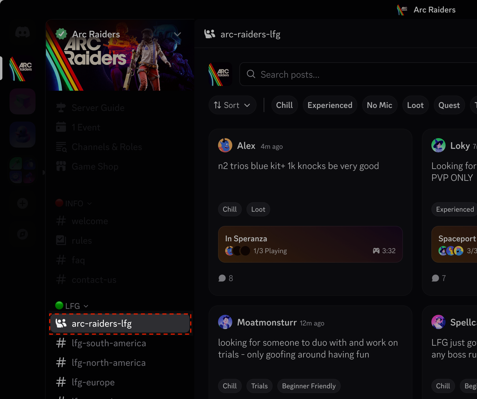The image size is (477, 399).
Task: Open post 'n2 trios blue kit+ 1k knocks'
Action: 298,166
